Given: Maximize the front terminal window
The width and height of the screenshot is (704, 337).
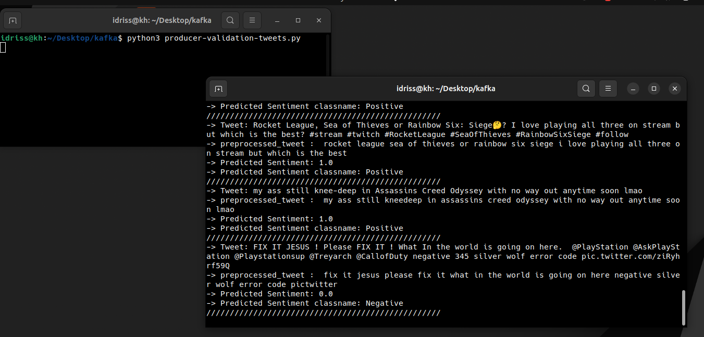Looking at the screenshot, I should pos(654,89).
